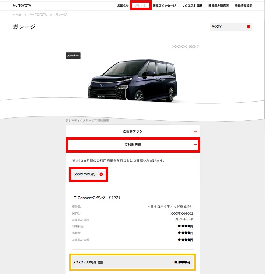265x274 pixels.
Task: Click the refresh icon beside the timestamp
Action: pos(198,47)
